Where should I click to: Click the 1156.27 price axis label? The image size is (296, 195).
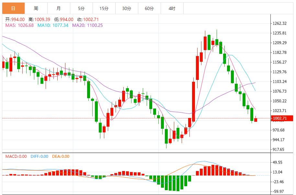coord(279,62)
